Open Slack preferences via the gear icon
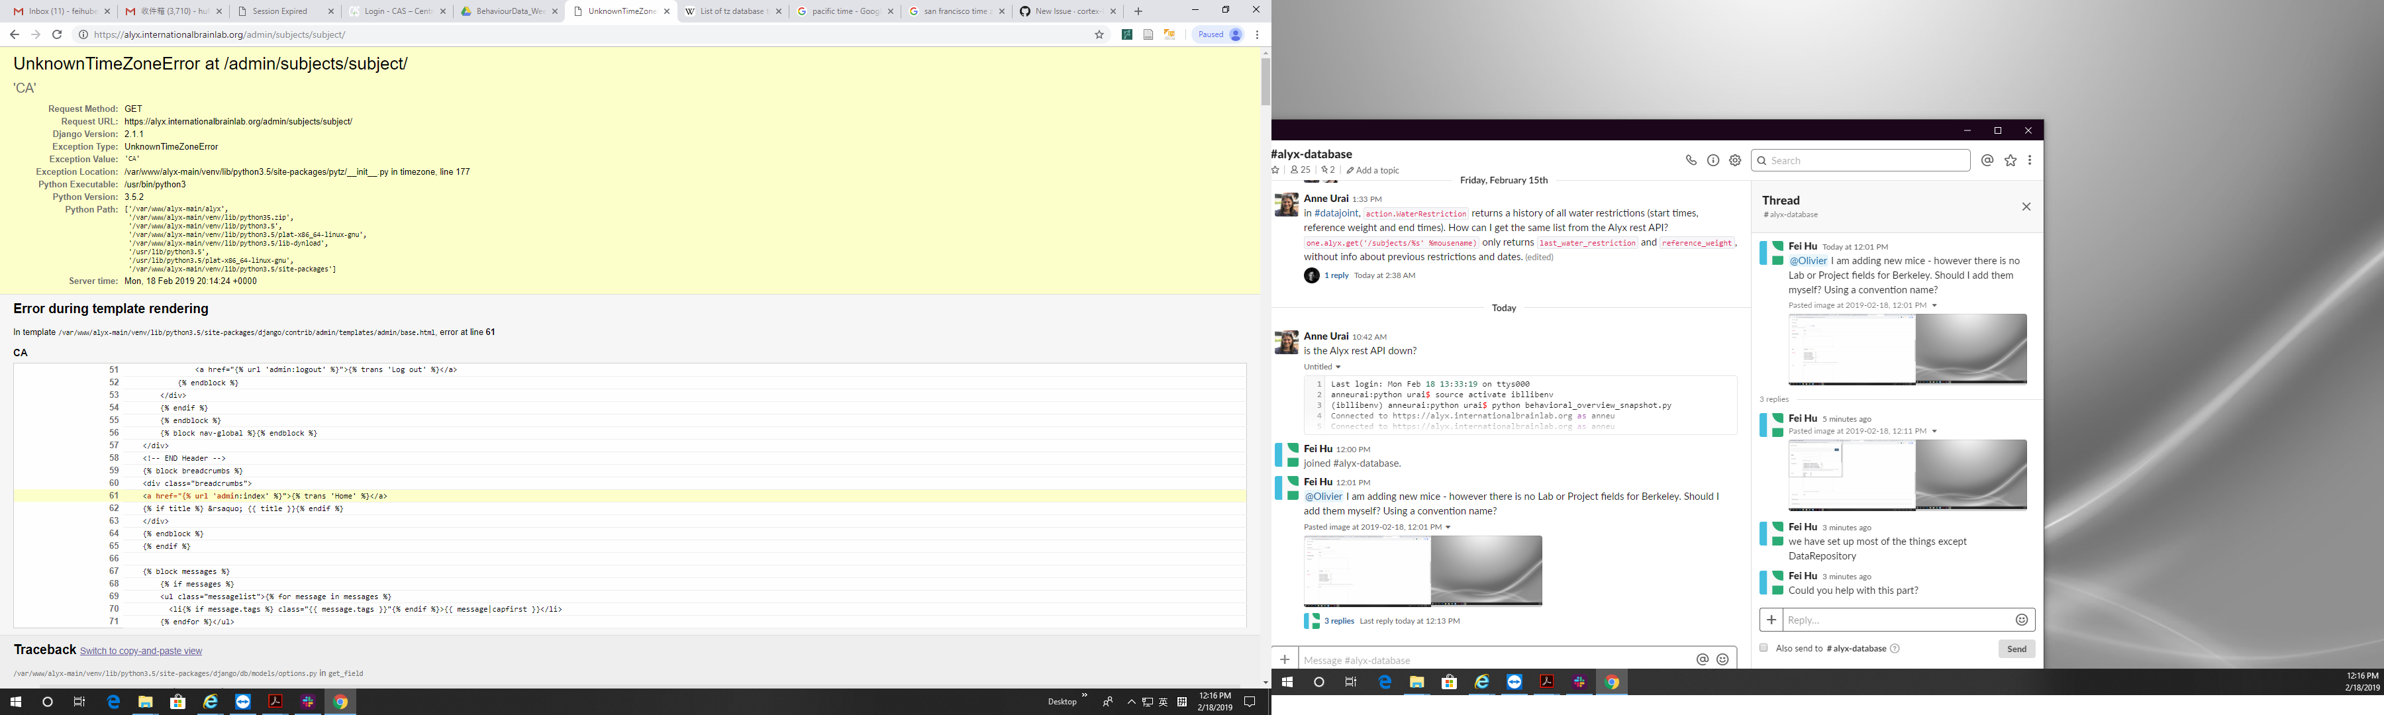Screen dimensions: 2384x715 coord(1734,159)
